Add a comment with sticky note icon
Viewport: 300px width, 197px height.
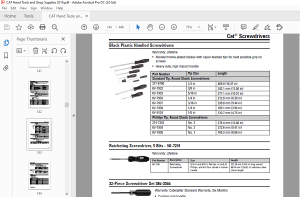point(243,27)
